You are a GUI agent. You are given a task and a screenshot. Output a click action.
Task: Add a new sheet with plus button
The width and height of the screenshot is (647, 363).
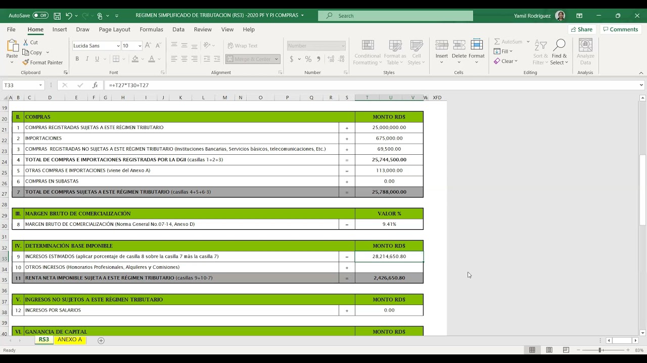click(101, 340)
